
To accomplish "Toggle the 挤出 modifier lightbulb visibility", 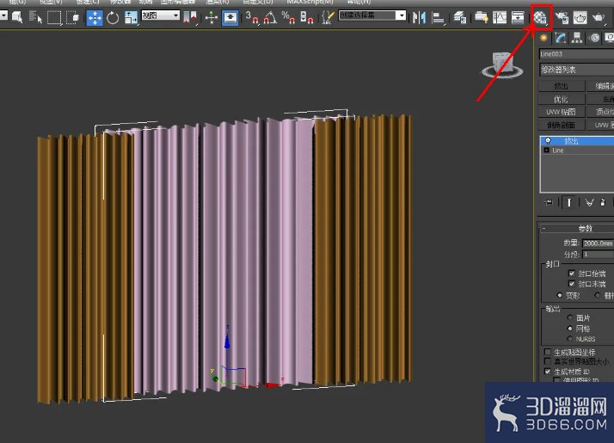I will [548, 141].
